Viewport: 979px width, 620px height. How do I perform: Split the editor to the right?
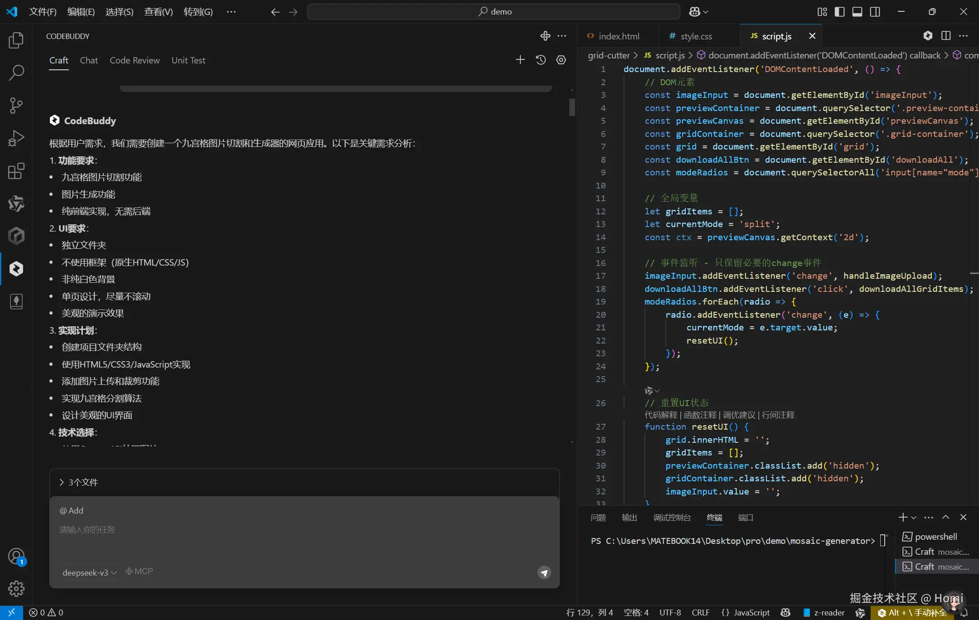pyautogui.click(x=946, y=36)
